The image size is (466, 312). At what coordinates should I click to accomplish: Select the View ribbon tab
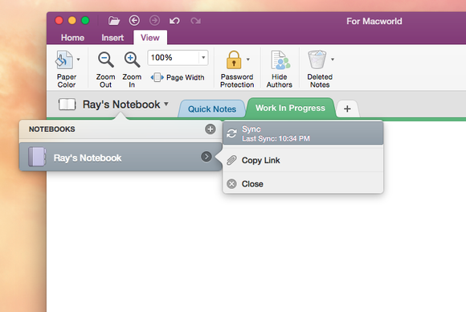pyautogui.click(x=150, y=38)
